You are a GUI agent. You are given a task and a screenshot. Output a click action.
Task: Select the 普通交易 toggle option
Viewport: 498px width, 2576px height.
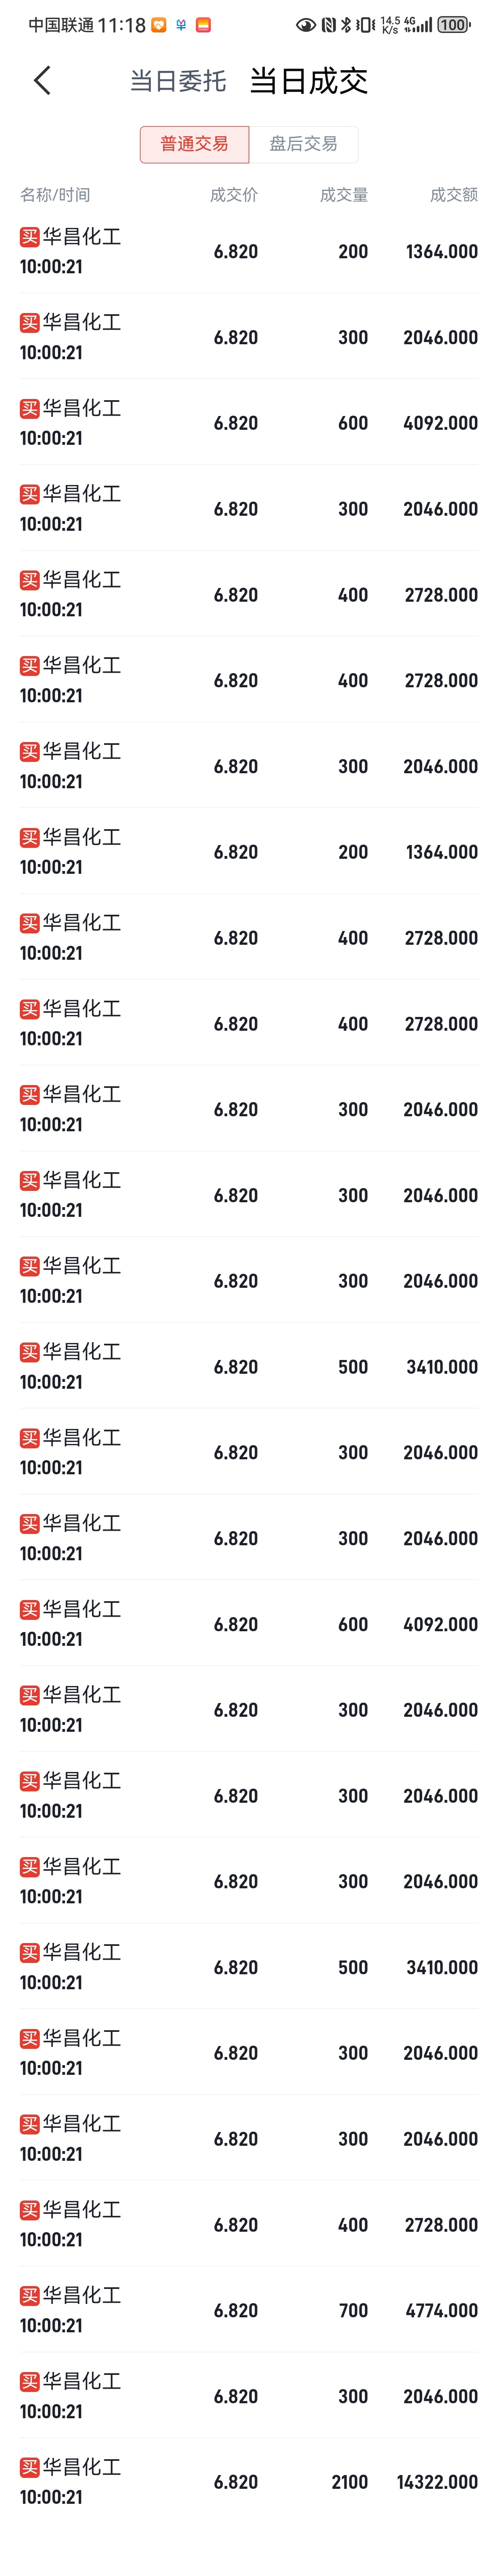[x=194, y=144]
